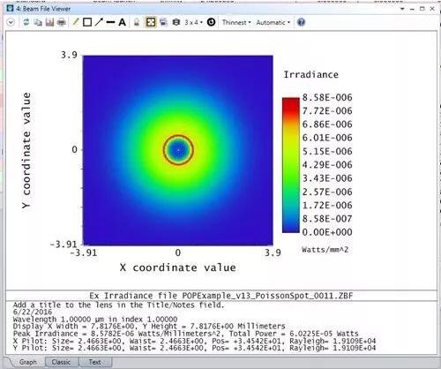Viewport: 441px width, 369px height.
Task: Open the Automatic update dropdown
Action: [273, 22]
